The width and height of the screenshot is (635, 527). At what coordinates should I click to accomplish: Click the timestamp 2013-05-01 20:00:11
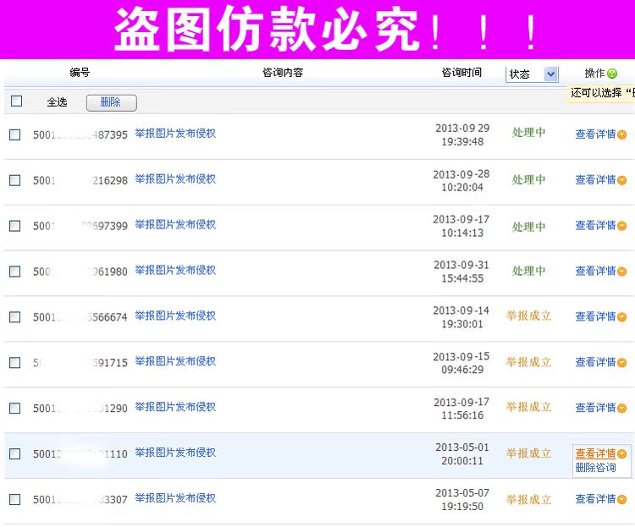coord(462,453)
